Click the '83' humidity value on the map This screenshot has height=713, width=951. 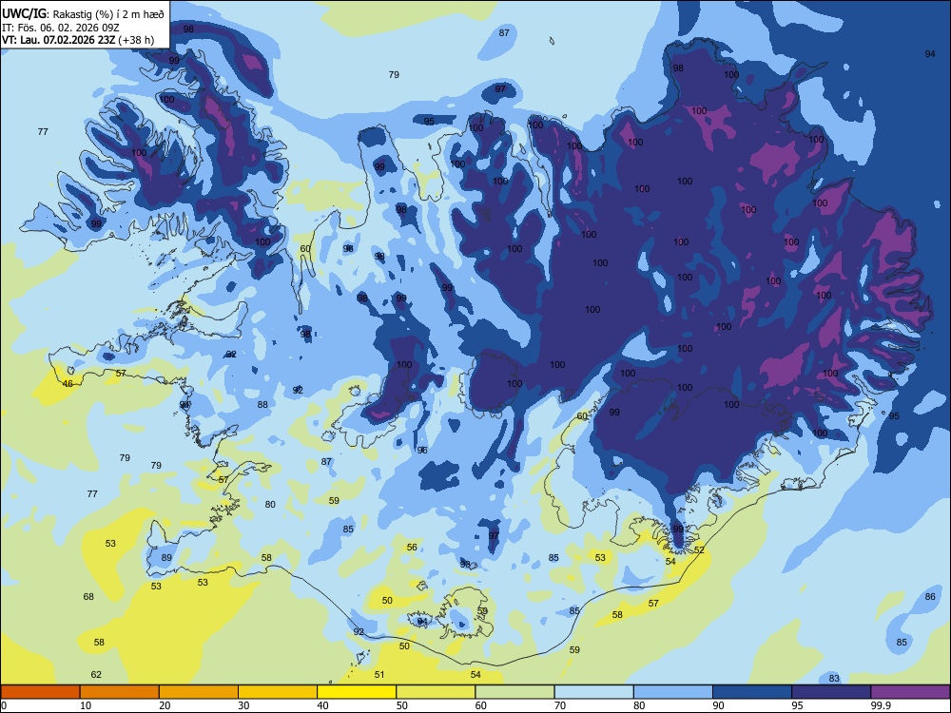pos(834,679)
